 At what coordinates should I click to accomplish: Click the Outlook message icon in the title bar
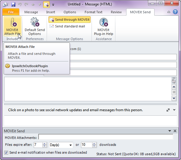(5, 5)
